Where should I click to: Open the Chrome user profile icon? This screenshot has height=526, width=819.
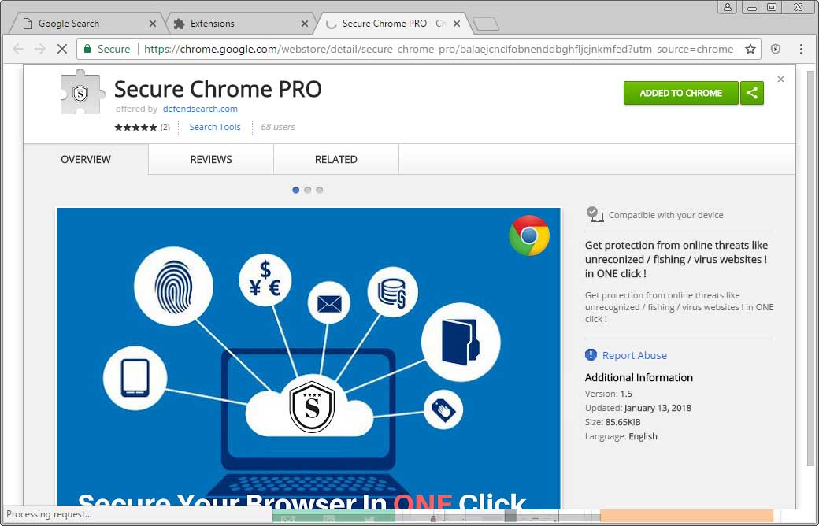[x=728, y=7]
